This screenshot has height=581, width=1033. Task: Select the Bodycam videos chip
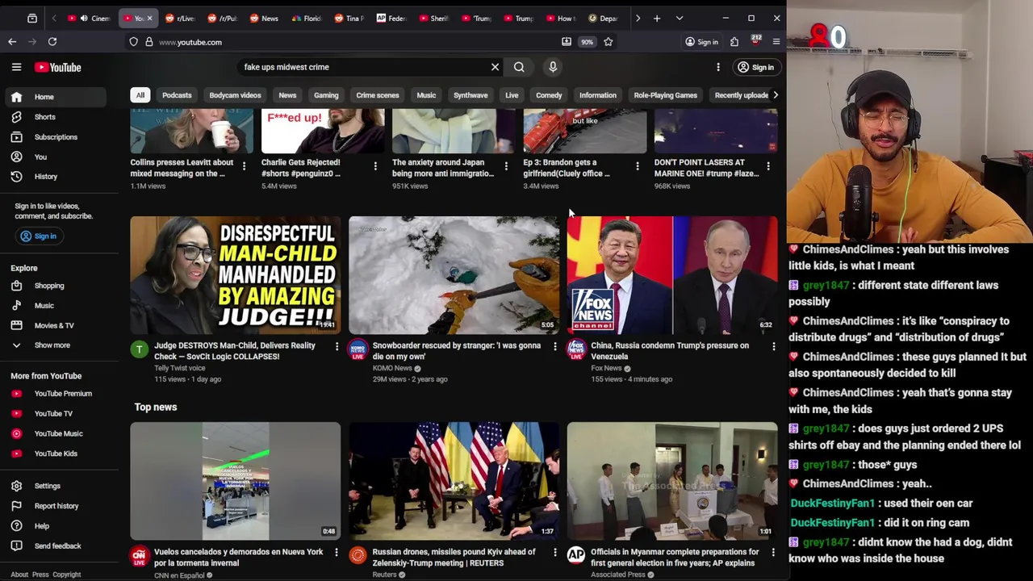[x=235, y=95]
